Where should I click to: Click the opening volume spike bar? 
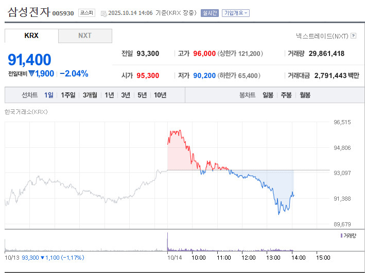168,242
